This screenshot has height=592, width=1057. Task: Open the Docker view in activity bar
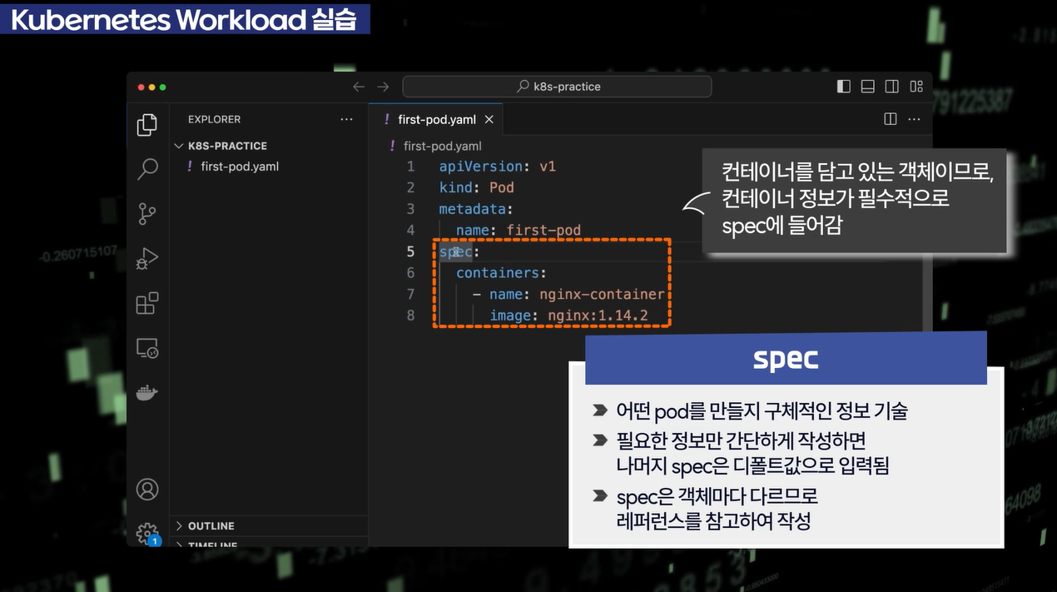pyautogui.click(x=147, y=392)
